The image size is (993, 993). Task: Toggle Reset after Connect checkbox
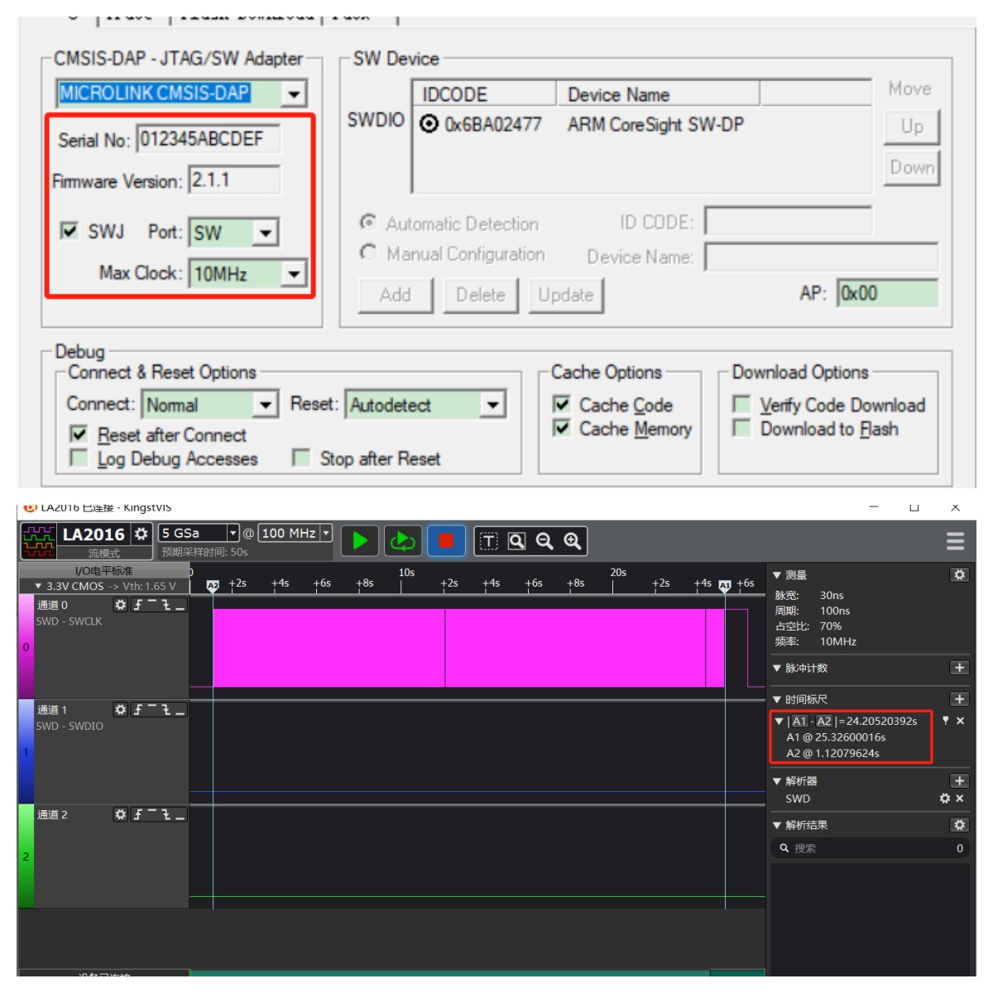pos(79,434)
